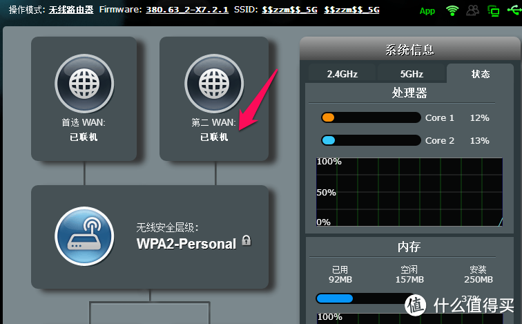Open the wireless router security icon

[x=83, y=236]
